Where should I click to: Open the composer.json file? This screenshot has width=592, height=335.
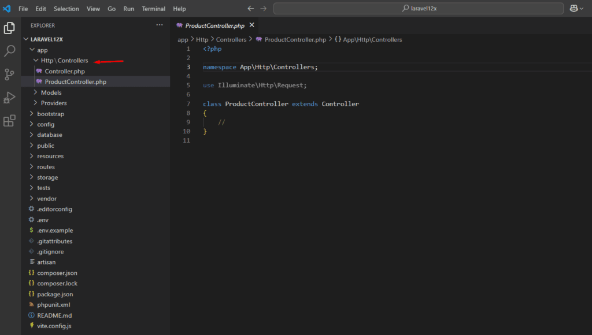(57, 273)
